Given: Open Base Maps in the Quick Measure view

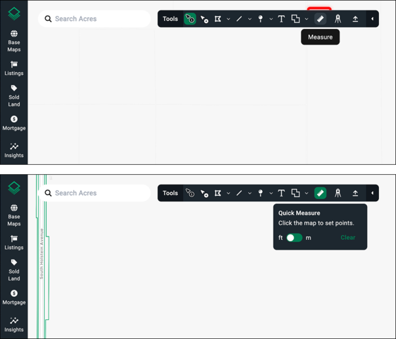Looking at the screenshot, I should pyautogui.click(x=14, y=215).
